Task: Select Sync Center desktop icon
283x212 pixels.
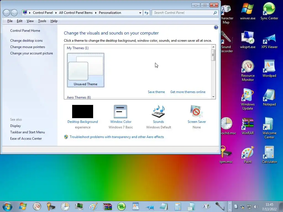Action: (x=269, y=11)
